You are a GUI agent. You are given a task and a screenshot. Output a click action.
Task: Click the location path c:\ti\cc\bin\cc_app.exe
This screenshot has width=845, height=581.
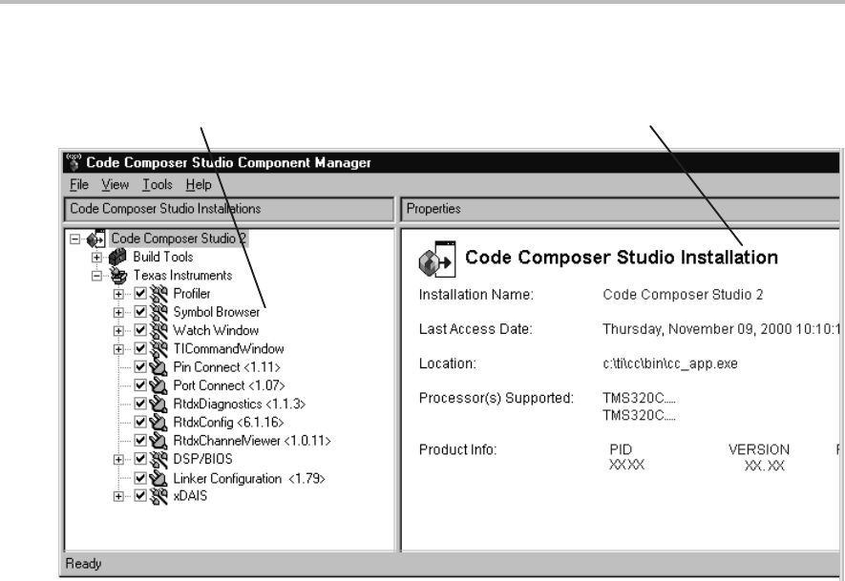coord(670,363)
